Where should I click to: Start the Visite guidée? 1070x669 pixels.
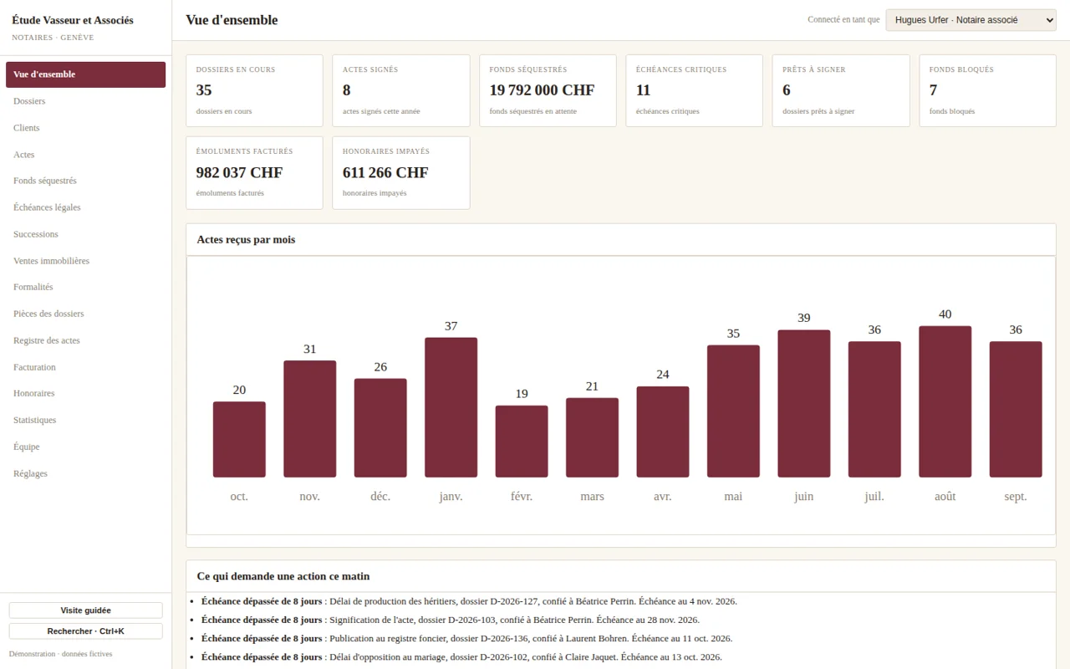pos(85,610)
